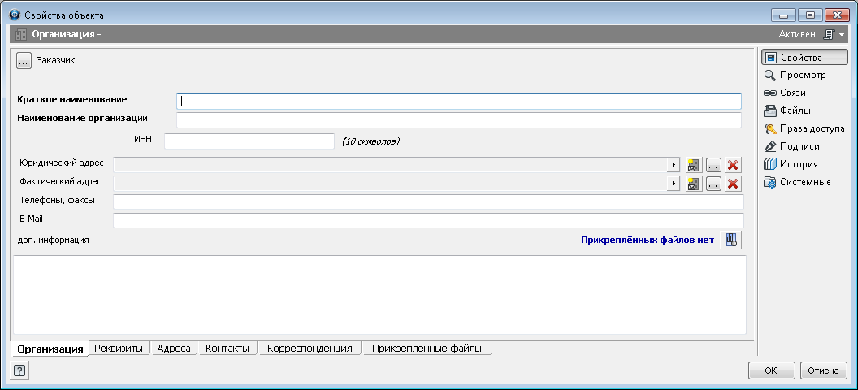
Task: Click the new address icon beside Юридический адрес
Action: pos(693,165)
